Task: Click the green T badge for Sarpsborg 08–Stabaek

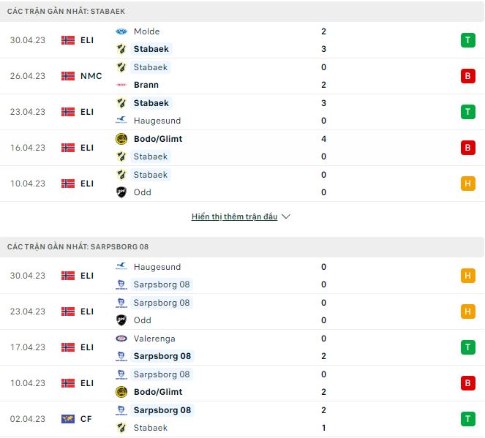Action: [467, 419]
